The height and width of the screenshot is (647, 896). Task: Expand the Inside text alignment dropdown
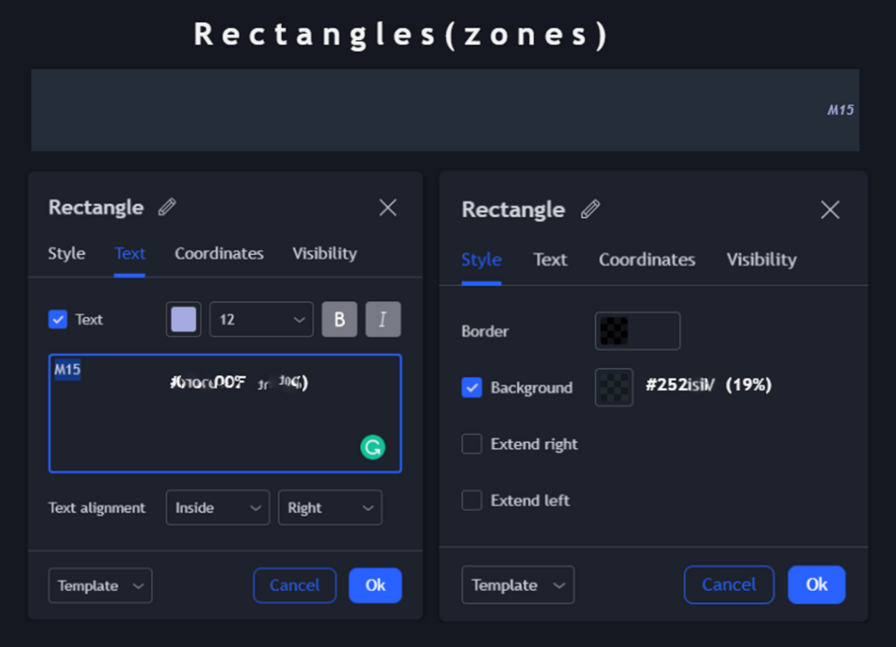pos(218,508)
